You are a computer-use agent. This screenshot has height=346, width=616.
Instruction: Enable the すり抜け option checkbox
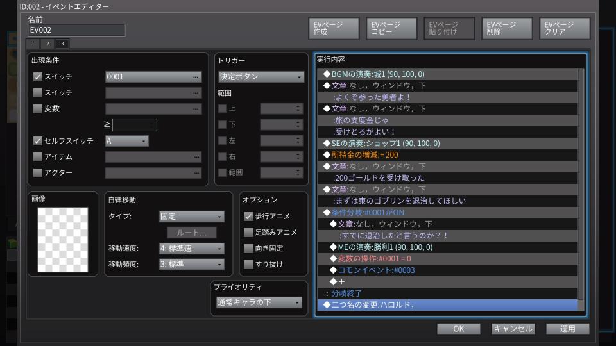click(x=248, y=264)
